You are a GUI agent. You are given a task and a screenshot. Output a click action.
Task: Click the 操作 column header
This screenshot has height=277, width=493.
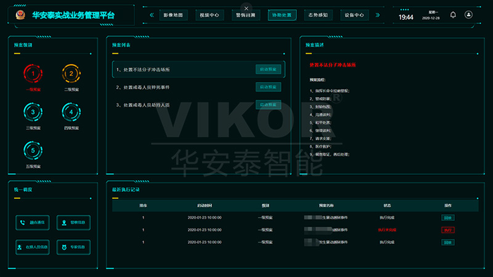pyautogui.click(x=448, y=205)
